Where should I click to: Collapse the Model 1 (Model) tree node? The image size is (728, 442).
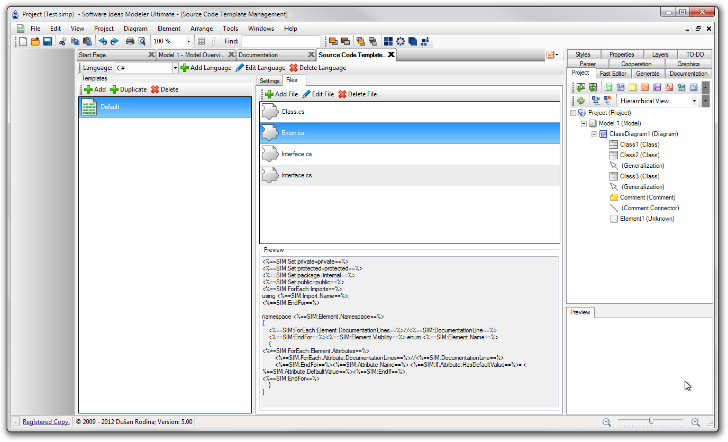pos(584,123)
